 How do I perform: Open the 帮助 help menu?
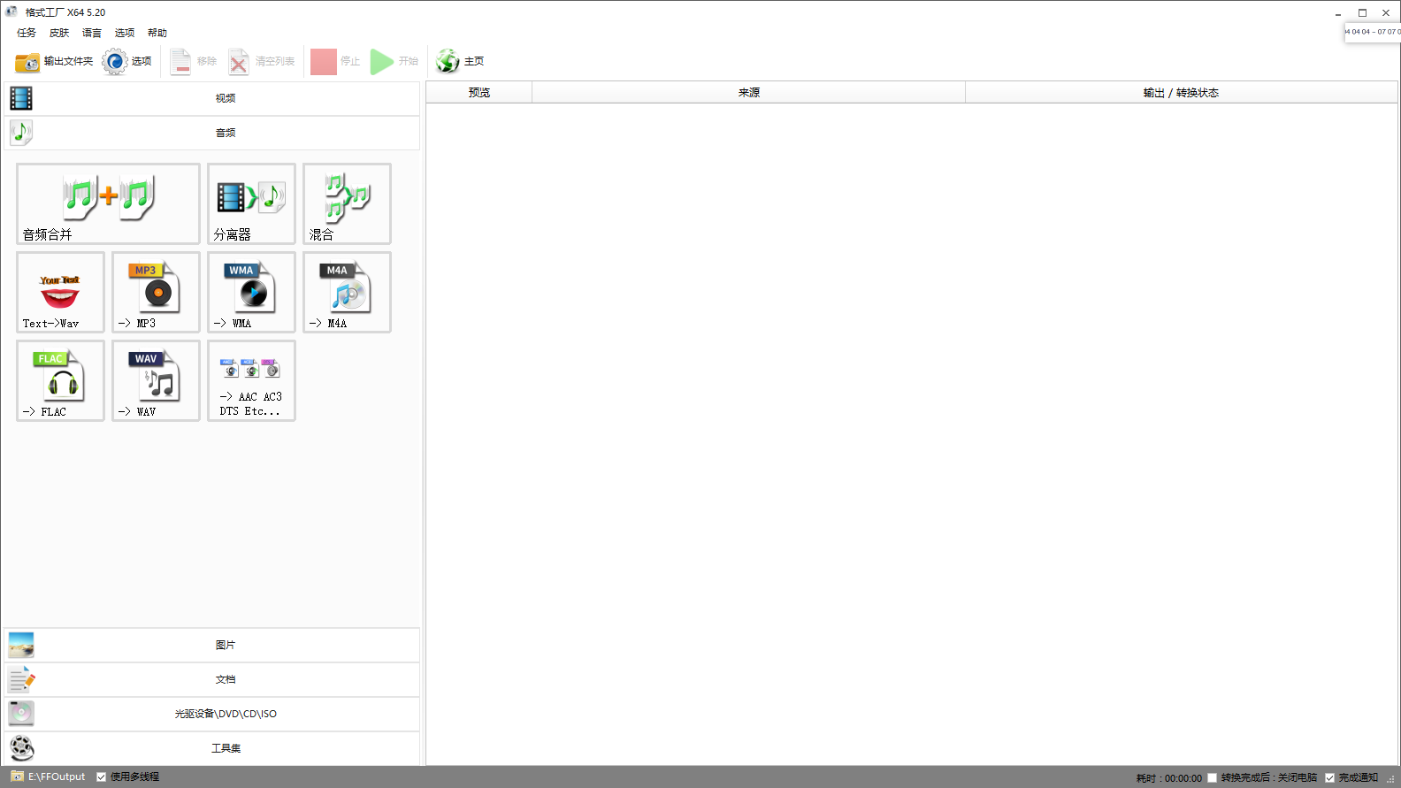tap(157, 33)
